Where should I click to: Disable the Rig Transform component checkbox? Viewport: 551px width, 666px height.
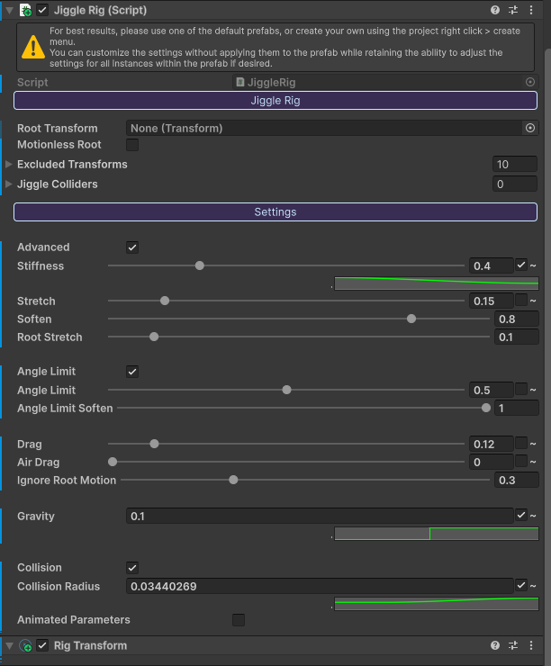click(x=42, y=645)
